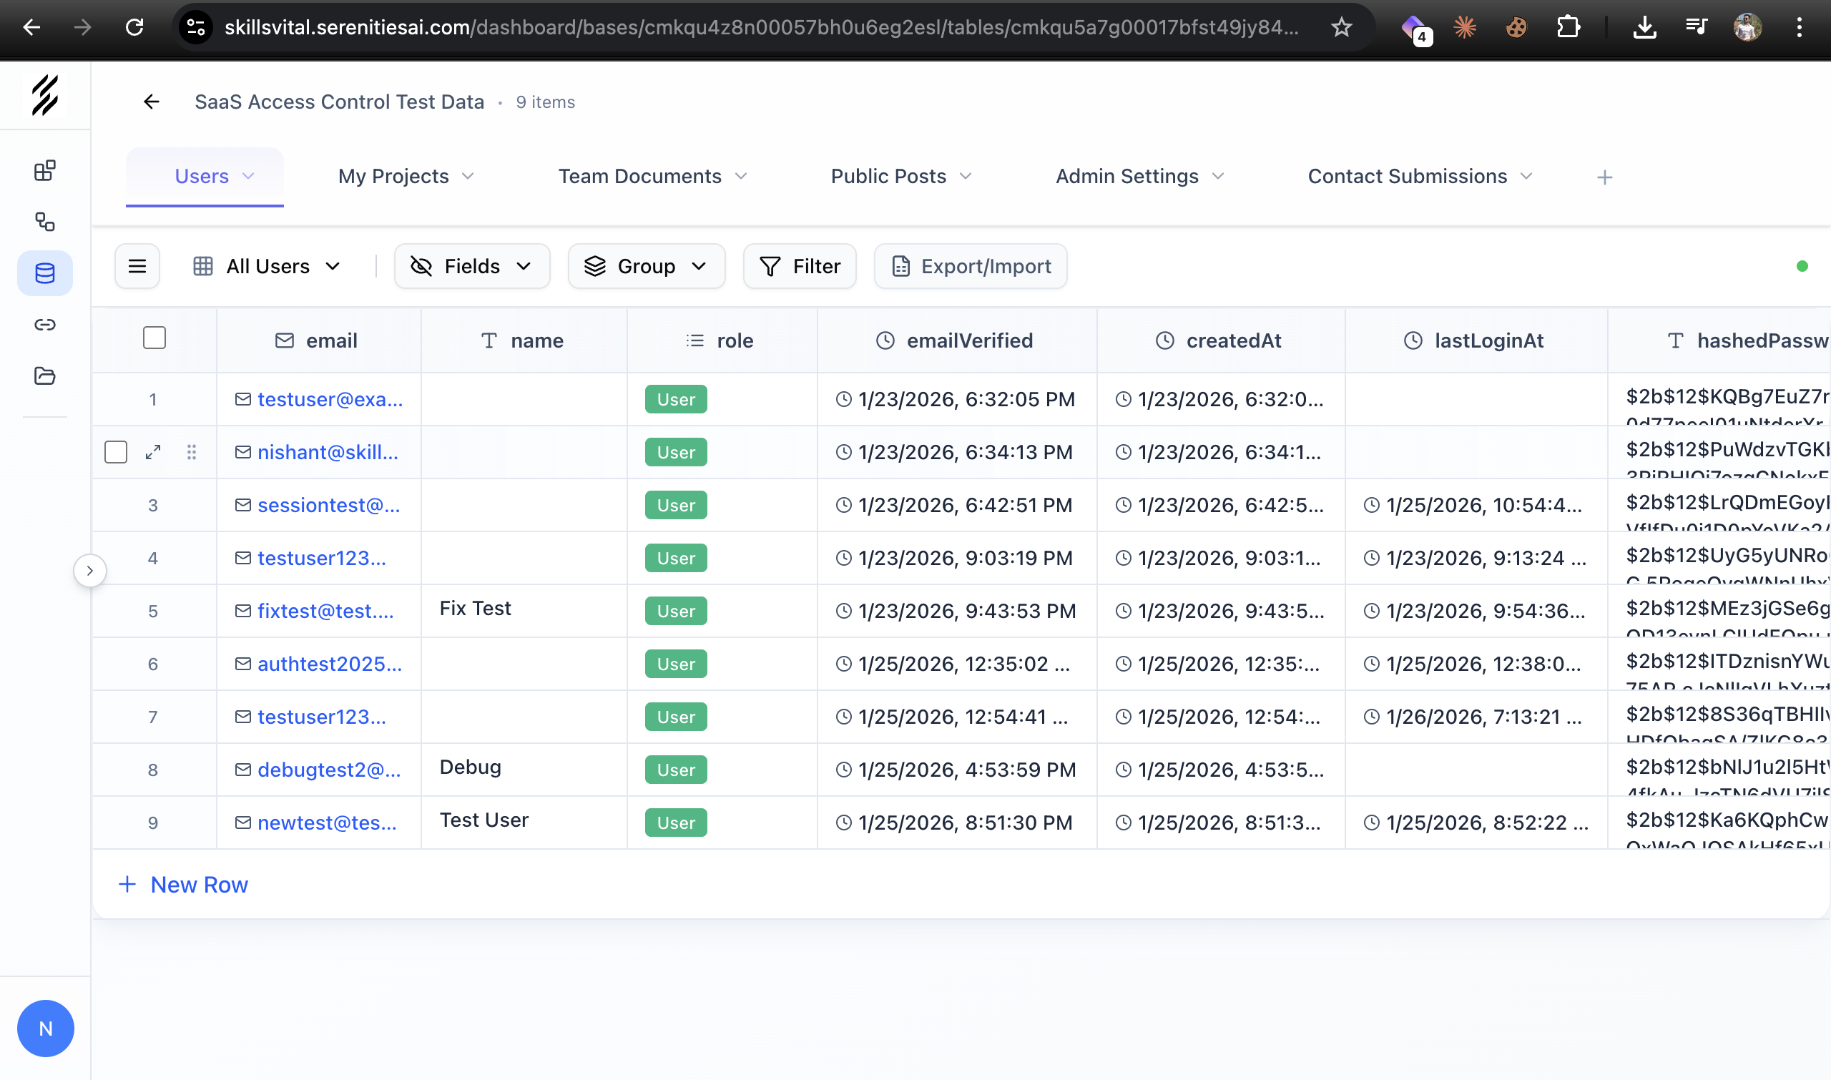The width and height of the screenshot is (1831, 1080).
Task: Click the link icon in left sidebar
Action: tap(45, 325)
